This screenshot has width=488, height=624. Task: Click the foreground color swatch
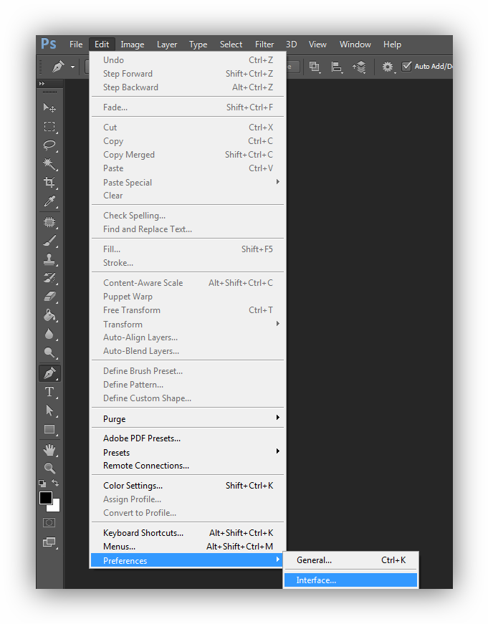pyautogui.click(x=45, y=498)
